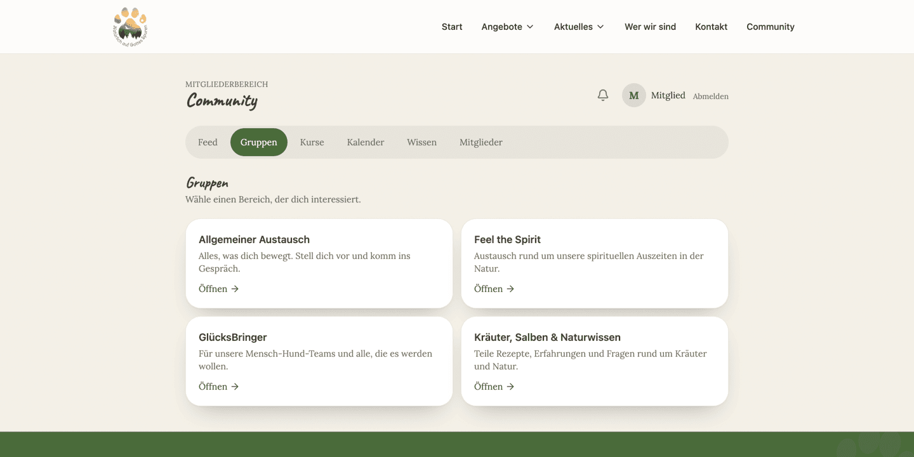
Task: Expand the Angebote dropdown menu
Action: click(x=507, y=27)
